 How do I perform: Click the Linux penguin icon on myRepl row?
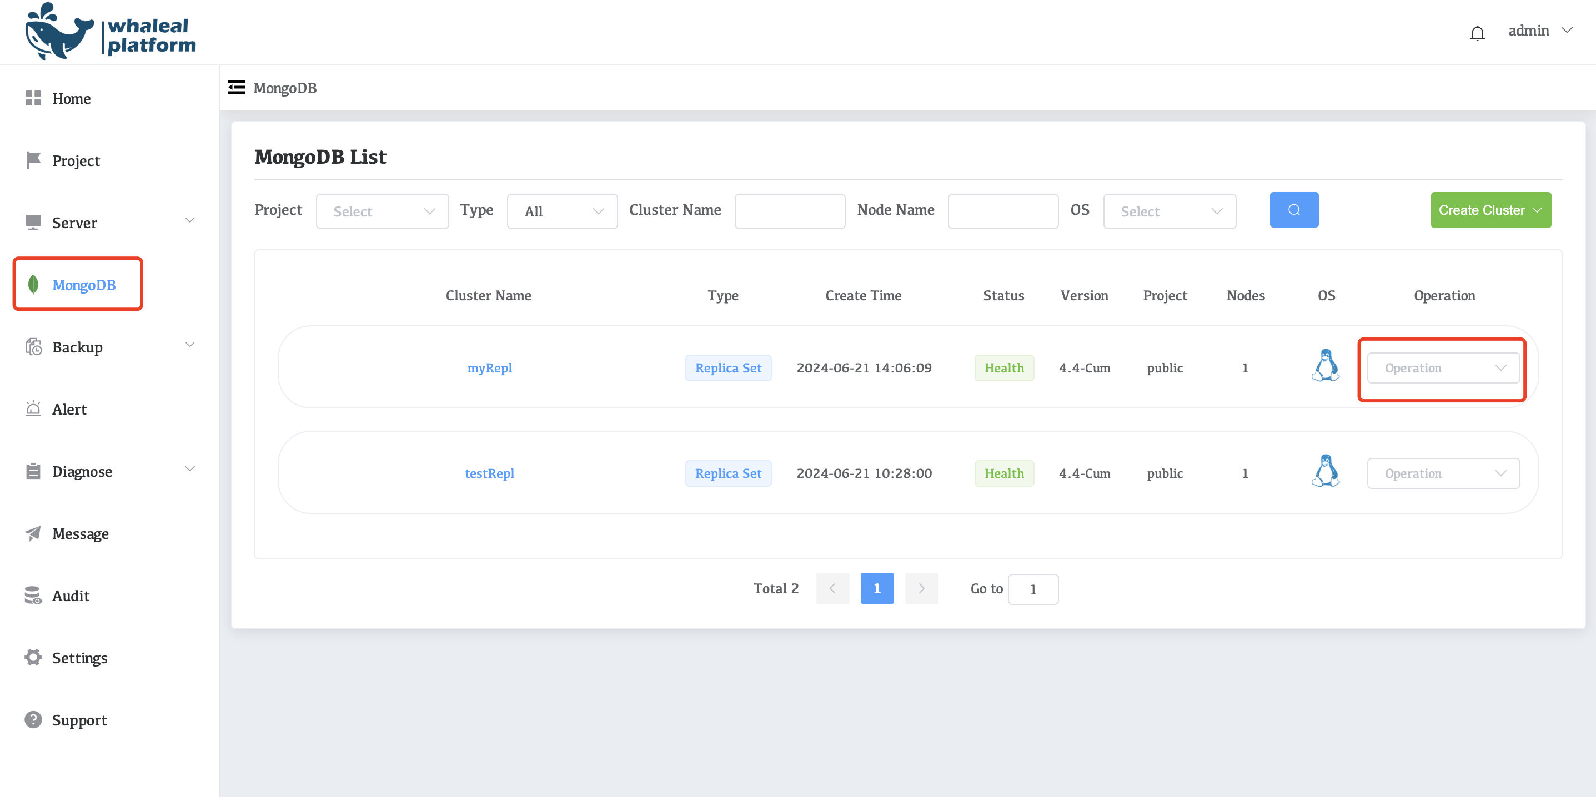1326,365
